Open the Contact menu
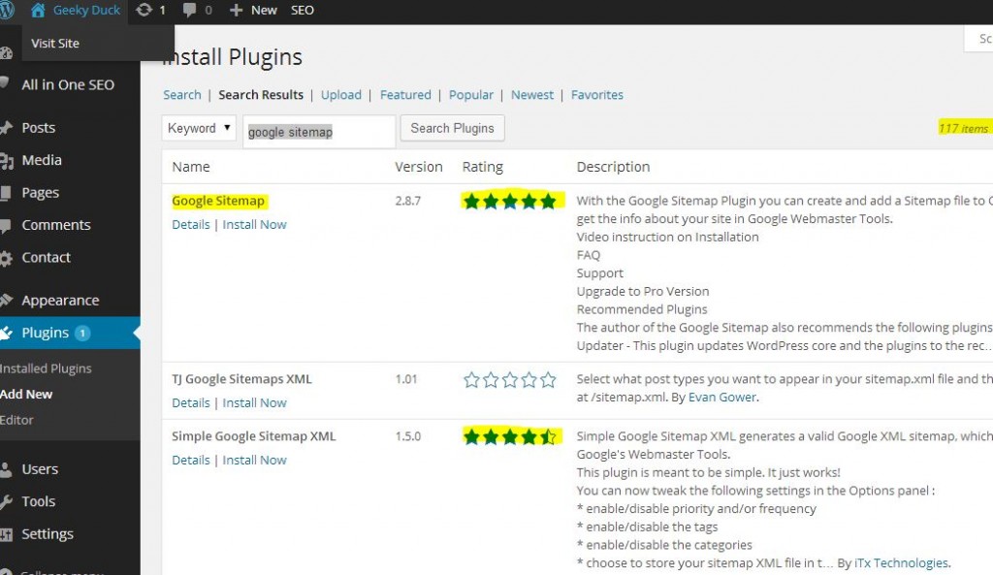This screenshot has width=993, height=575. (x=47, y=258)
